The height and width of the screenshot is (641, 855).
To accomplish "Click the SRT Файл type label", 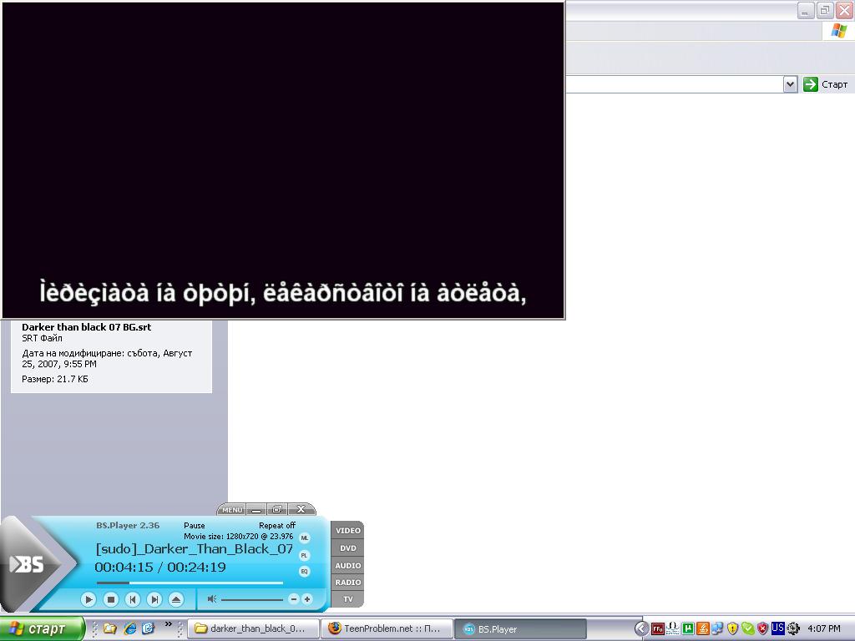I will point(42,338).
